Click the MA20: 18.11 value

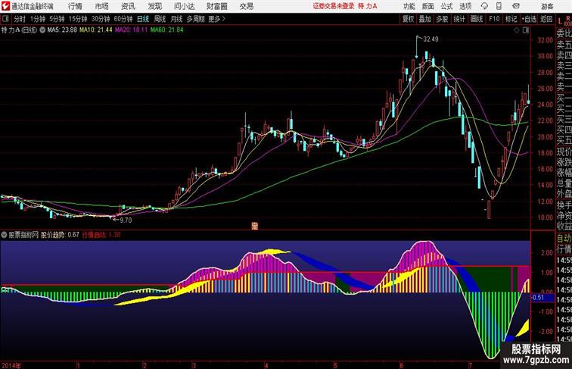132,30
